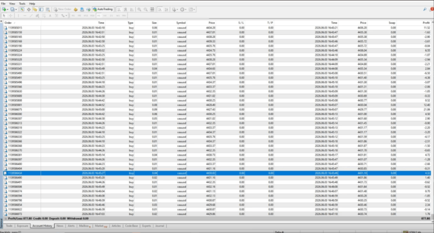This screenshot has height=233, width=434.
Task: Tile chart windows with the grid icon
Action: pos(152,9)
